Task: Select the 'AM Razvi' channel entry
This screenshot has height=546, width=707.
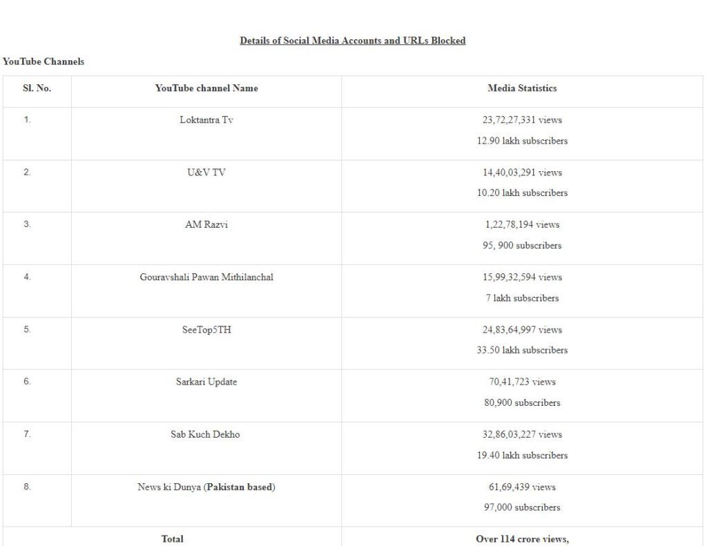Action: click(x=206, y=224)
